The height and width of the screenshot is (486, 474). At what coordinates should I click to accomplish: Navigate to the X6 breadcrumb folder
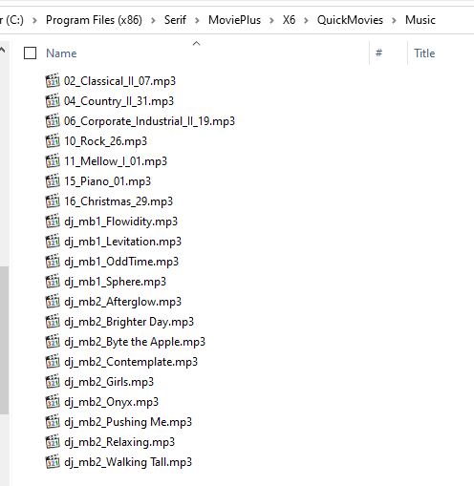(289, 20)
